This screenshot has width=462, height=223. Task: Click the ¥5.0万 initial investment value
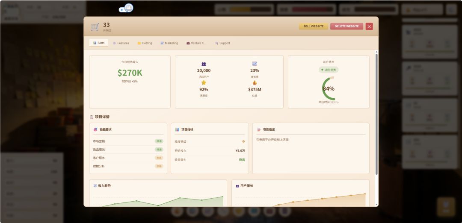240,151
